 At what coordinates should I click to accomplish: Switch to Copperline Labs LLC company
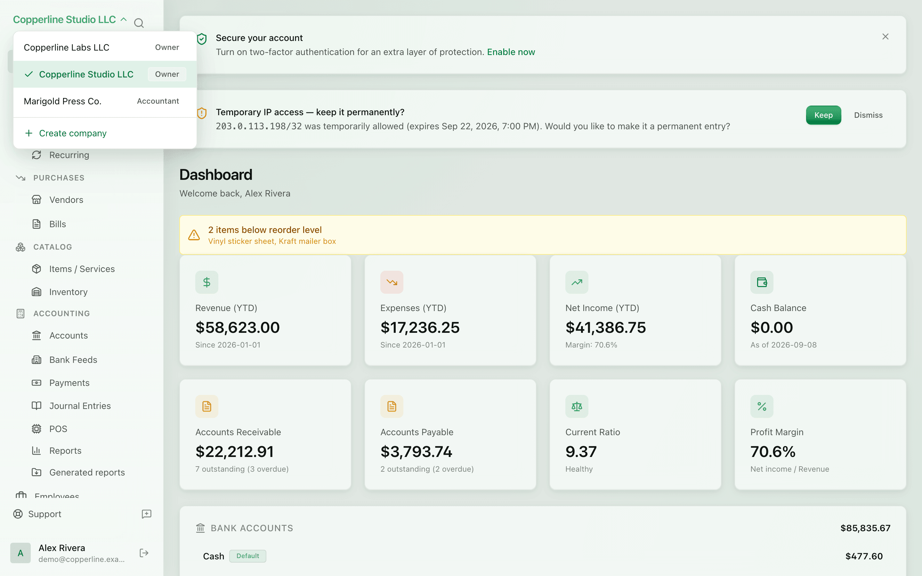tap(105, 47)
